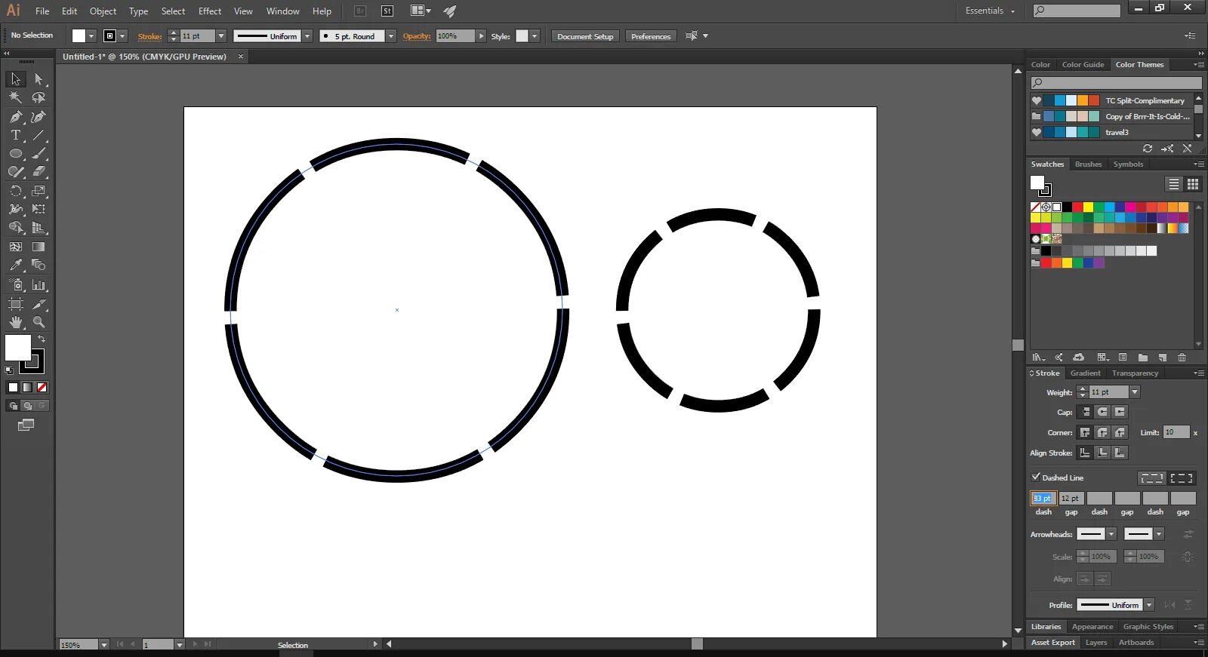Open the control bar stroke weight dropdown
1208x657 pixels.
(x=221, y=36)
